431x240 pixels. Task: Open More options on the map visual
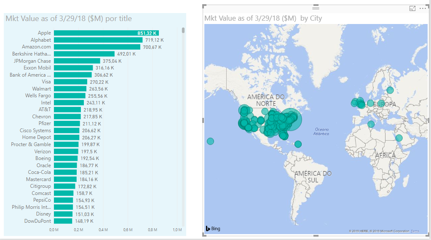click(423, 9)
